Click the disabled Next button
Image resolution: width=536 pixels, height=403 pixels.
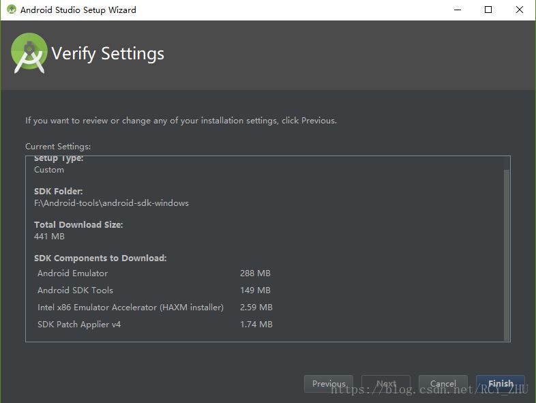[x=386, y=383]
